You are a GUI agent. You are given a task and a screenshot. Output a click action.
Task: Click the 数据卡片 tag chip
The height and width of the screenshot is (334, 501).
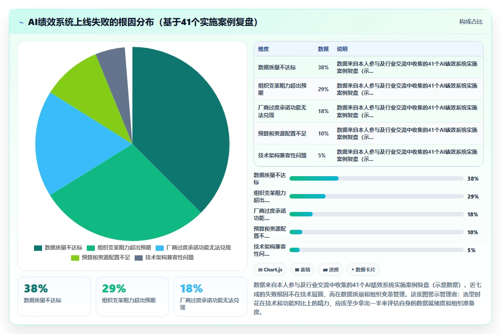pyautogui.click(x=363, y=270)
